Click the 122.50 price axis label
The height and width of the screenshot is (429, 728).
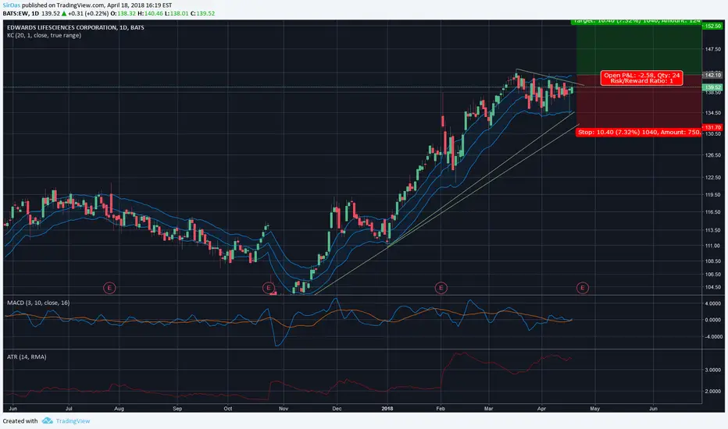point(712,178)
